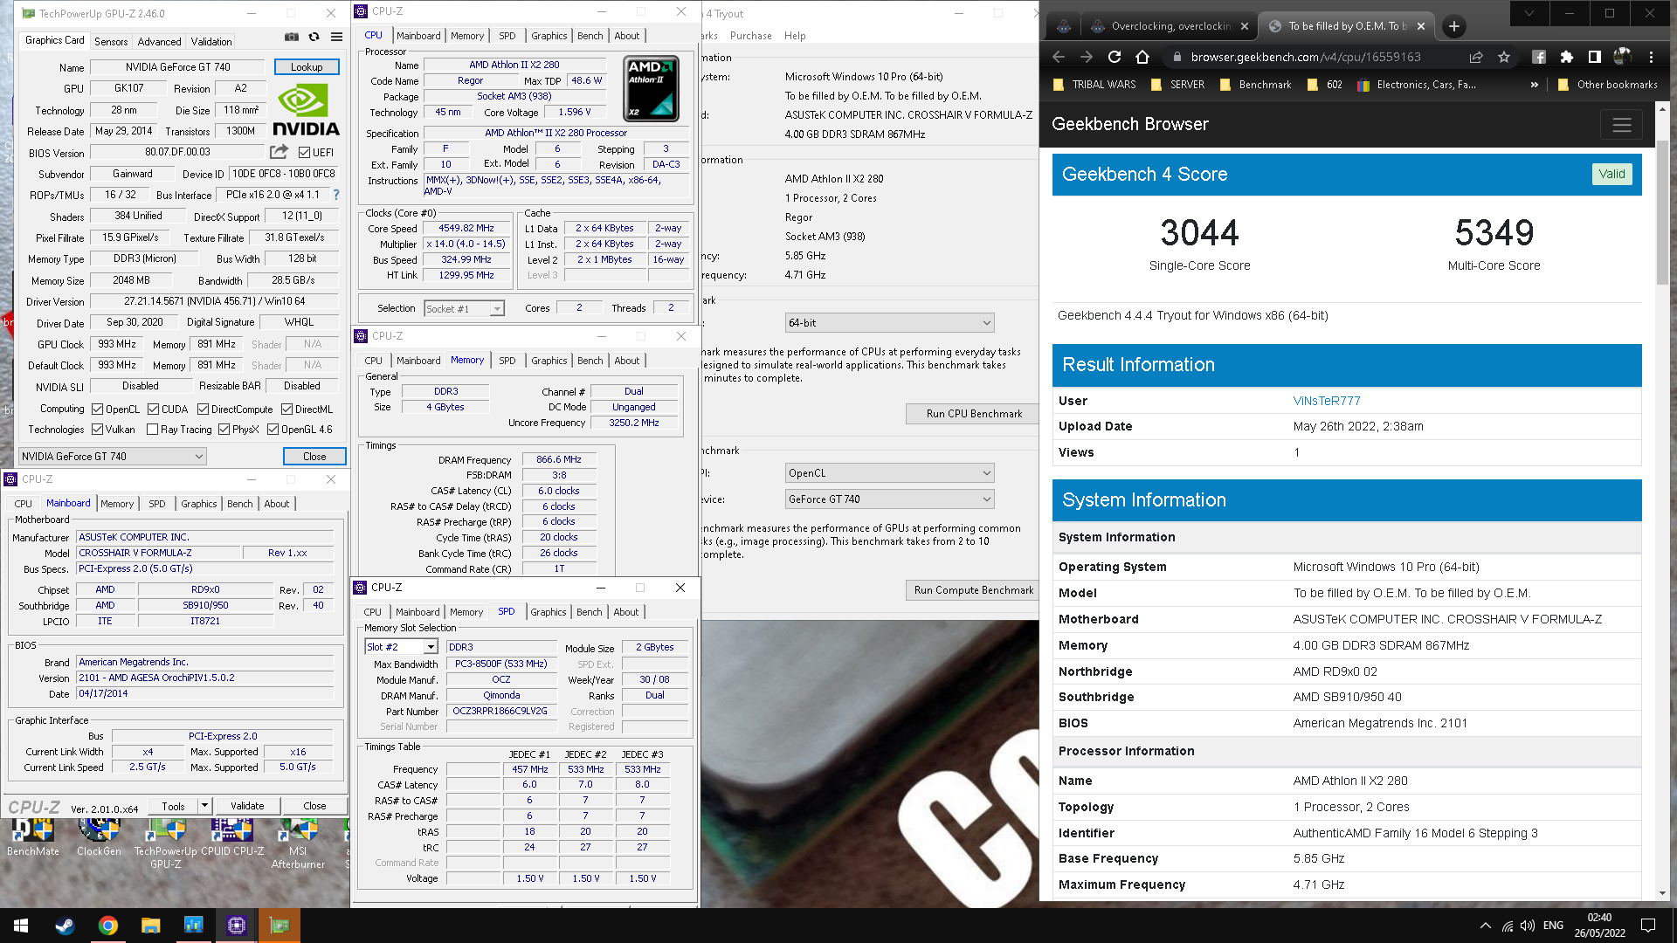Click the Close button in GPU-Z

pos(314,457)
